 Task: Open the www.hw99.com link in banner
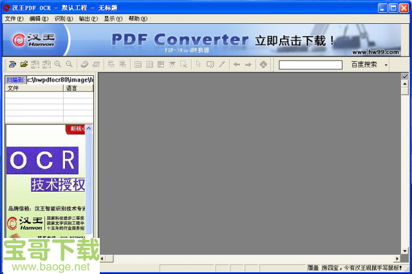(x=375, y=52)
